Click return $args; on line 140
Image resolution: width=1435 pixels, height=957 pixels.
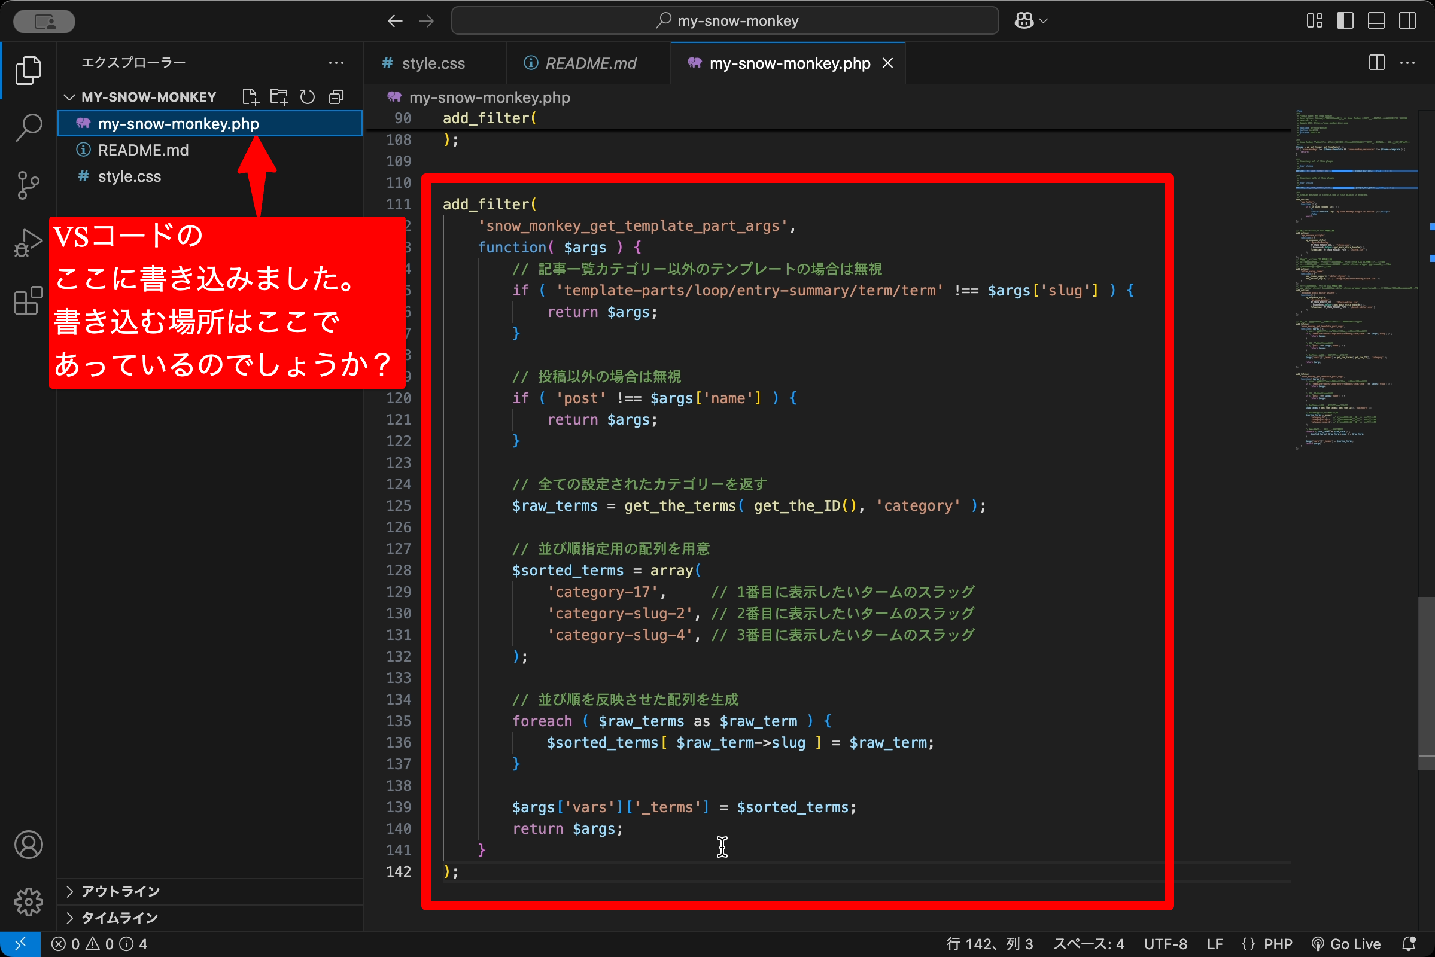[567, 828]
